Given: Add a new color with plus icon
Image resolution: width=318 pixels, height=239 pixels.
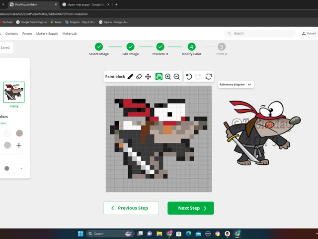Looking at the screenshot, I should click(19, 145).
